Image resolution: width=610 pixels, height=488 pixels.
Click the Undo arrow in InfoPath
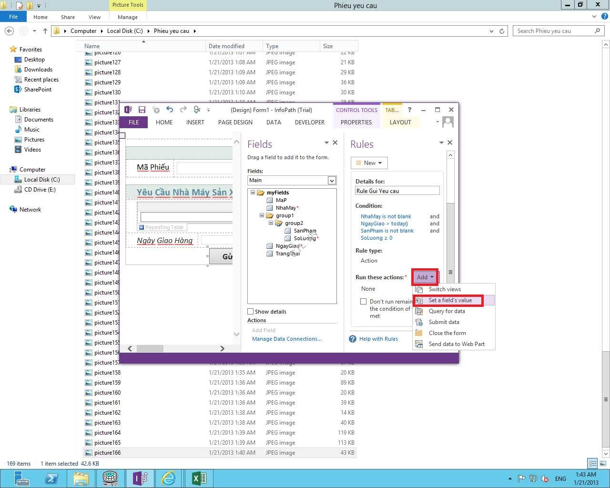coord(170,110)
